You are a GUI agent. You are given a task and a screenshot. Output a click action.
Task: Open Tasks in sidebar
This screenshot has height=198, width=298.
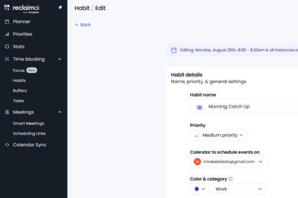click(18, 100)
